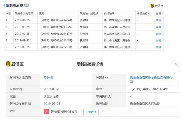The height and width of the screenshot is (124, 182).
Task: Open 详情 link for row 5
Action: click(158, 47)
